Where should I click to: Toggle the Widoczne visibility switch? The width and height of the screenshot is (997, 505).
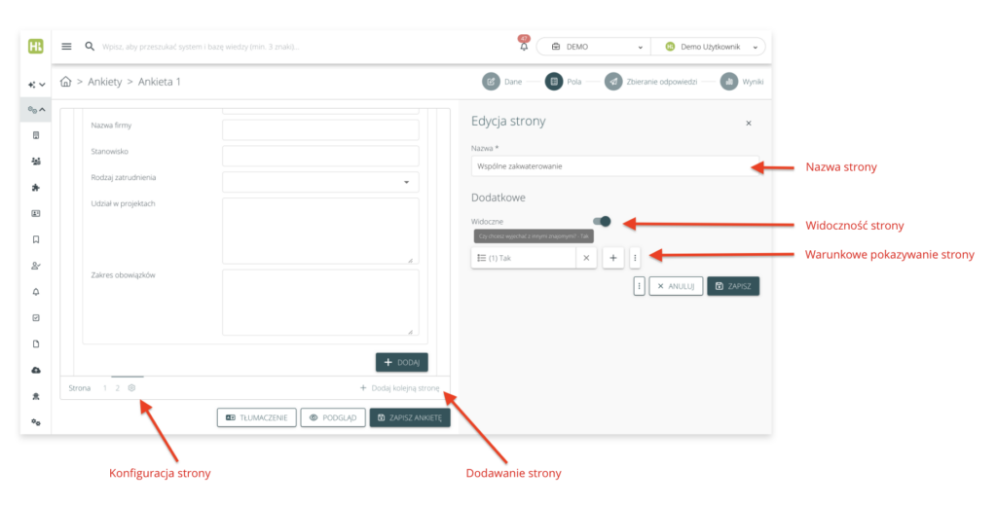click(602, 222)
